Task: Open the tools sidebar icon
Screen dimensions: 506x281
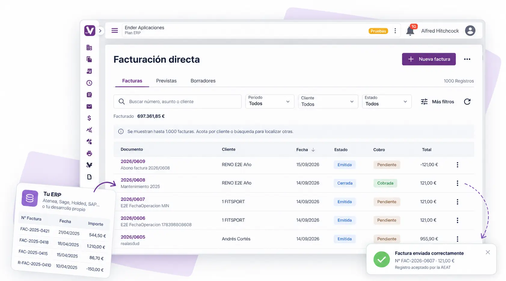Action: click(89, 142)
